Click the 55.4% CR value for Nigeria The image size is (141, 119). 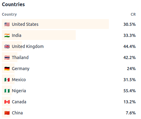click(x=130, y=91)
